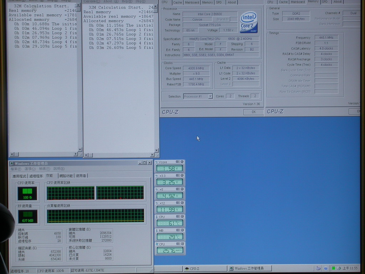Click scroll-up arrow in left Super PI window
Viewport: 365px width, 274px height.
click(x=78, y=5)
